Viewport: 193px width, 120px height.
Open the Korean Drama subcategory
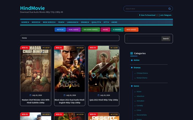point(142,78)
